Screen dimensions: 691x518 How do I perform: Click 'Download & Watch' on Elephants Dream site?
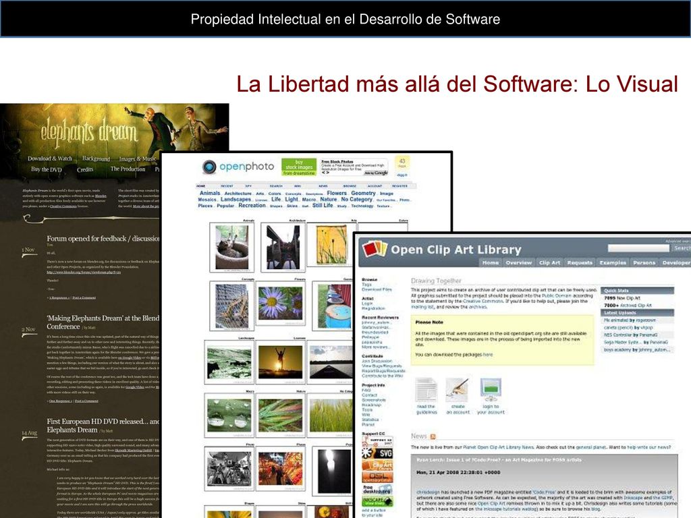tap(50, 159)
